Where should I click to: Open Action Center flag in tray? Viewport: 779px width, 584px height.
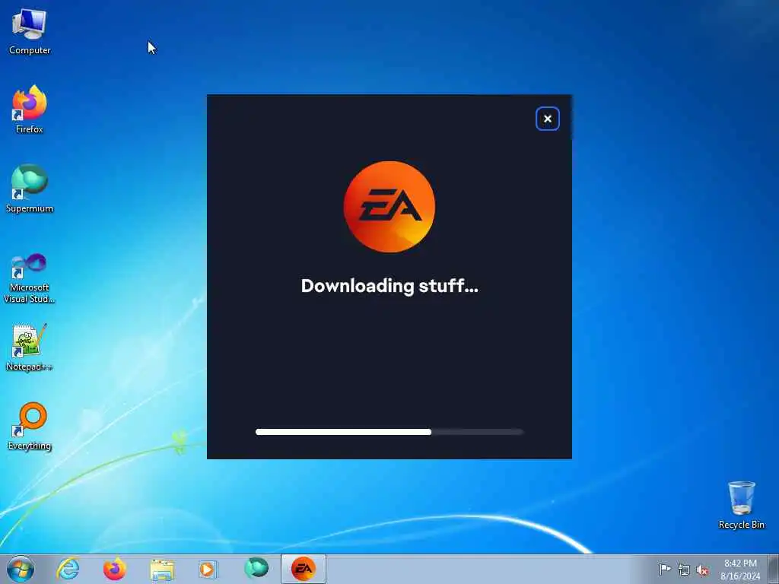point(665,569)
